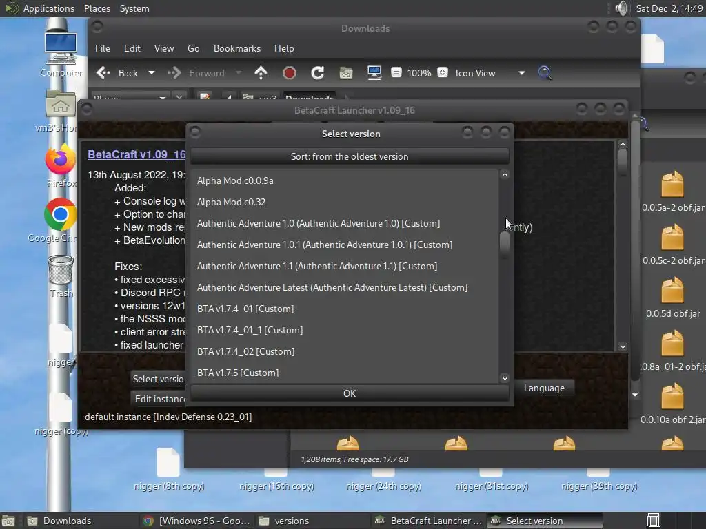The height and width of the screenshot is (529, 706).
Task: Click the Select version button in launcher
Action: [159, 379]
